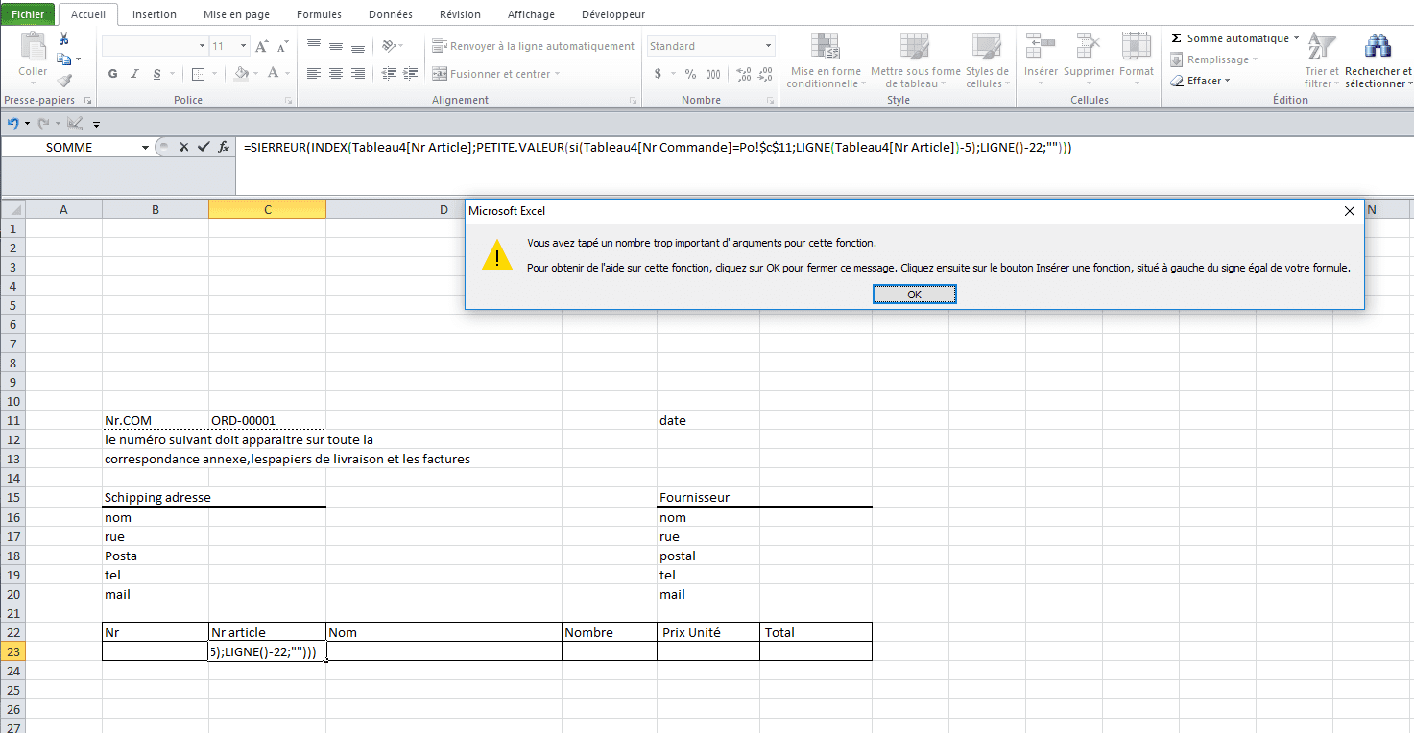Toggle bold with the G button
This screenshot has width=1414, height=733.
[112, 74]
